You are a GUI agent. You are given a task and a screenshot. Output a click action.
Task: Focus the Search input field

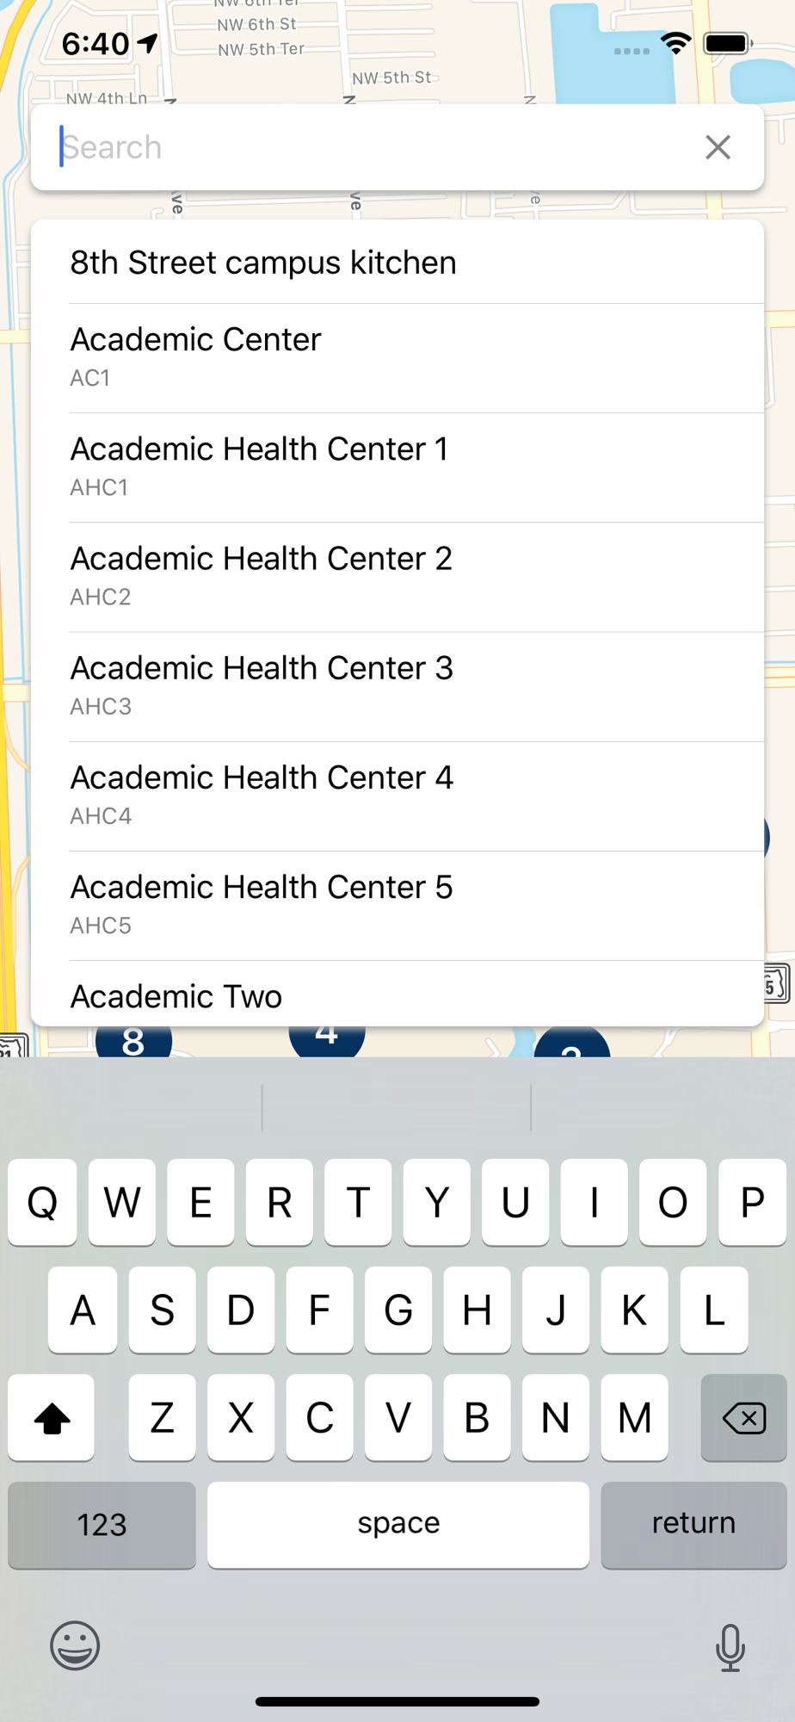[379, 147]
